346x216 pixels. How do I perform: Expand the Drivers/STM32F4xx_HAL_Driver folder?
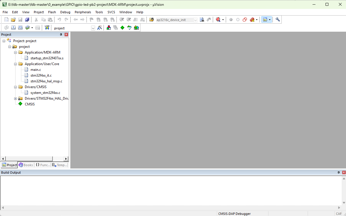point(16,98)
